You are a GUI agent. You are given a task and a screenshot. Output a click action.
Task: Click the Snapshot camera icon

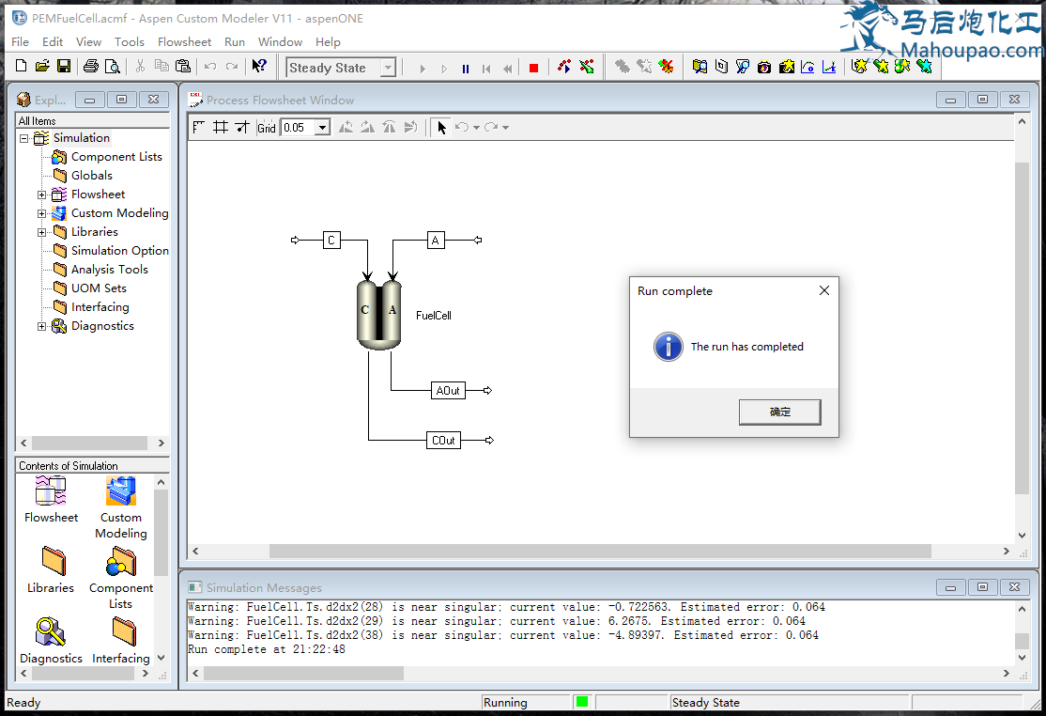pyautogui.click(x=764, y=66)
